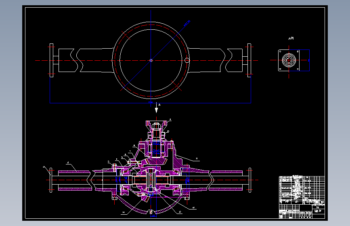Click the view direction arrow below top view
The width and height of the screenshot is (350, 226).
click(x=156, y=108)
